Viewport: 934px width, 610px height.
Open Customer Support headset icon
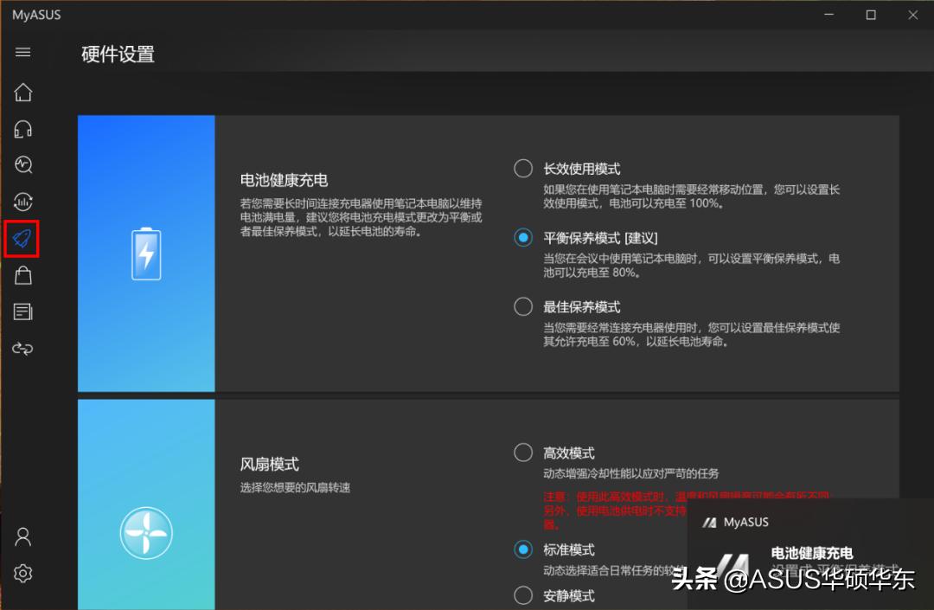tap(22, 128)
